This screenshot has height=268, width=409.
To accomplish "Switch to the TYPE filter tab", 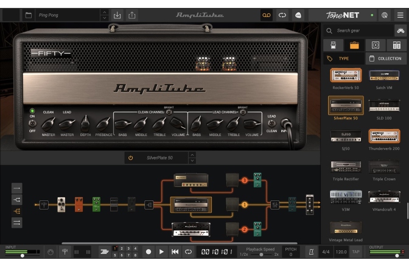I will coord(344,58).
